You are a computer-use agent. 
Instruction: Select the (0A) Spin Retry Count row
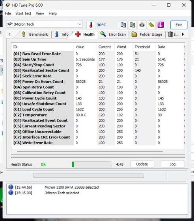pos(98,87)
